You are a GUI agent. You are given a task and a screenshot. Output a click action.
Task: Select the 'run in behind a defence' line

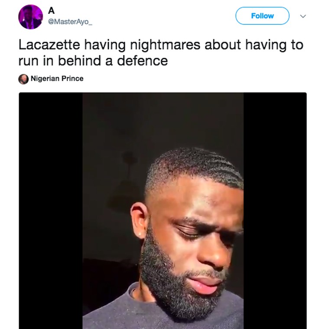point(93,61)
